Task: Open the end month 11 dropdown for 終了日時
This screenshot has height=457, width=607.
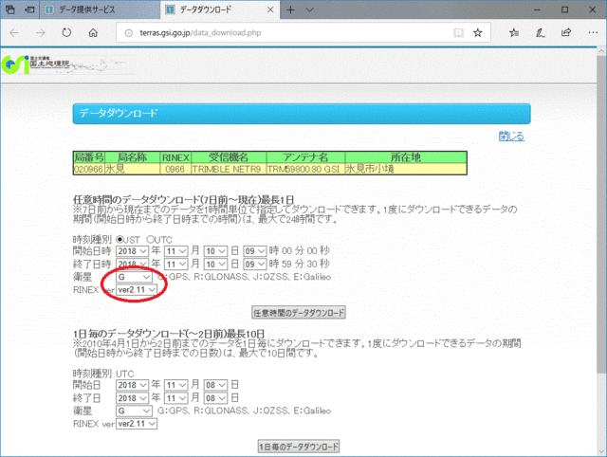Action: (175, 265)
